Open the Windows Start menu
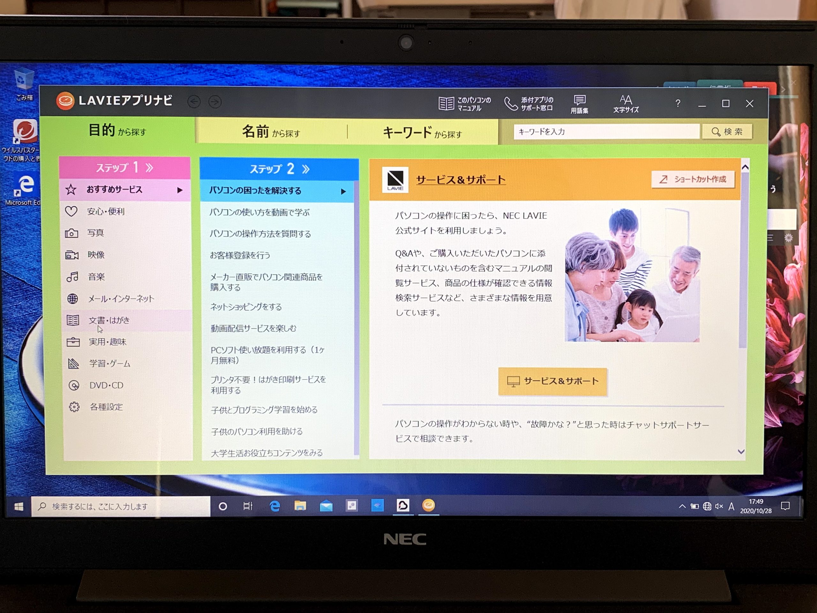This screenshot has height=613, width=817. 19,506
